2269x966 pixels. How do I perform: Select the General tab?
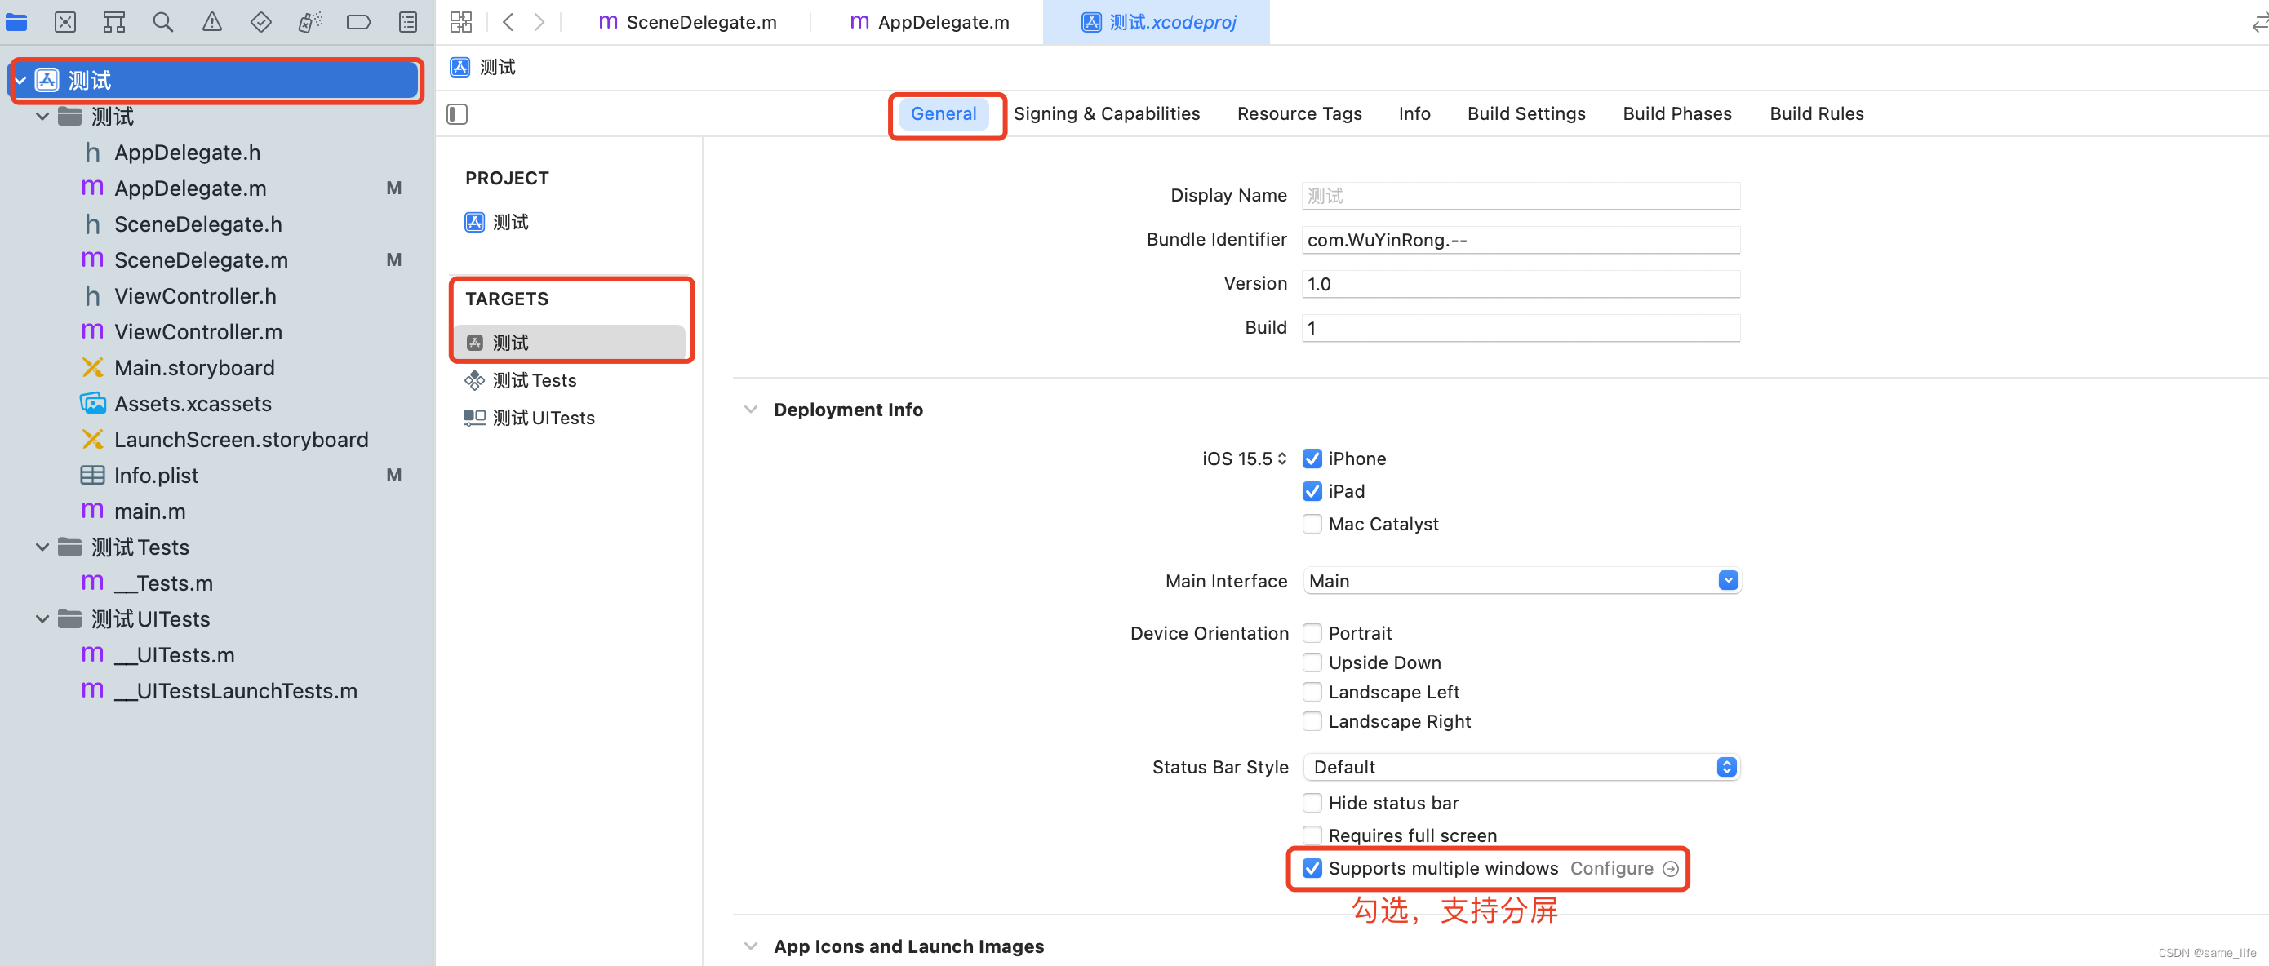(944, 113)
